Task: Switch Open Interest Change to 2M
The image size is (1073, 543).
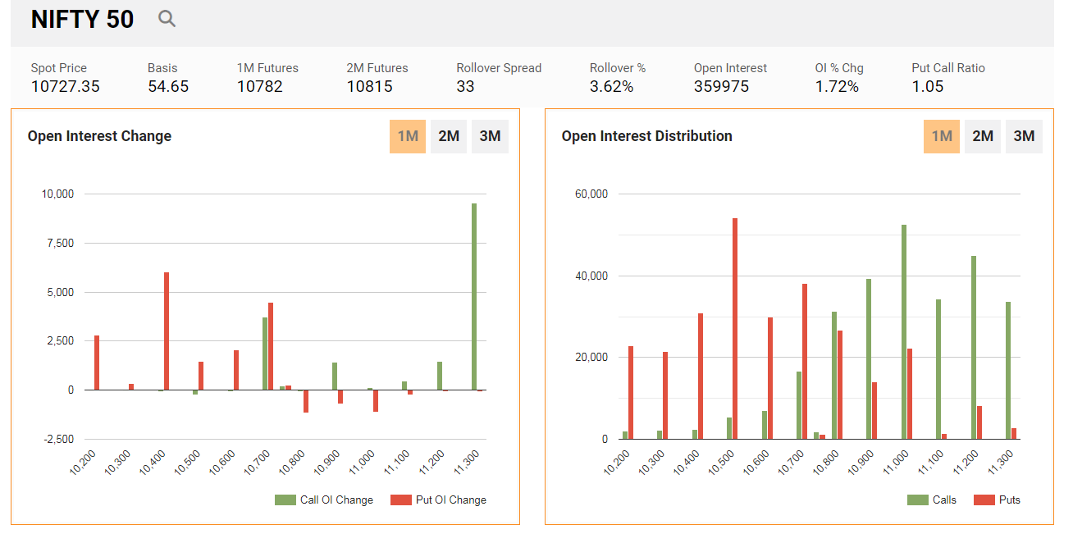Action: [449, 136]
